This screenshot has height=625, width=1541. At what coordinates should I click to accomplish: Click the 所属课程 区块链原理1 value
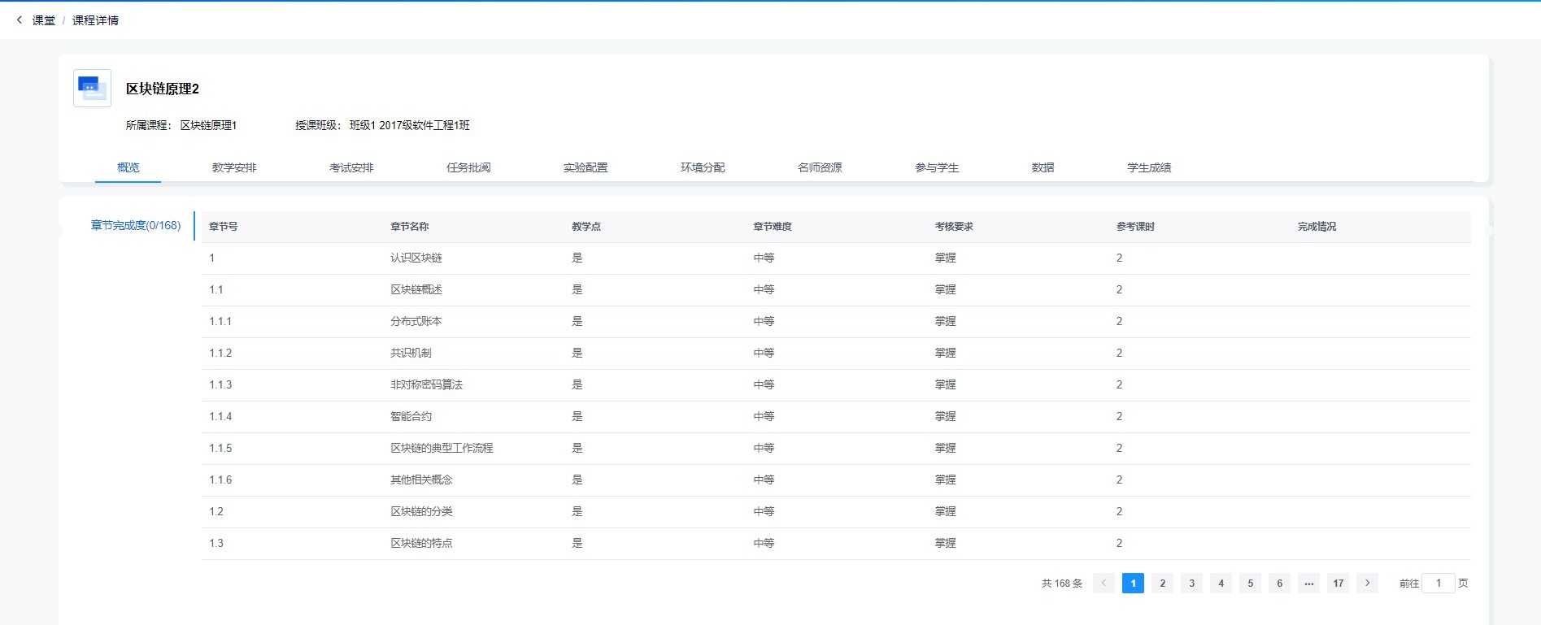point(208,125)
